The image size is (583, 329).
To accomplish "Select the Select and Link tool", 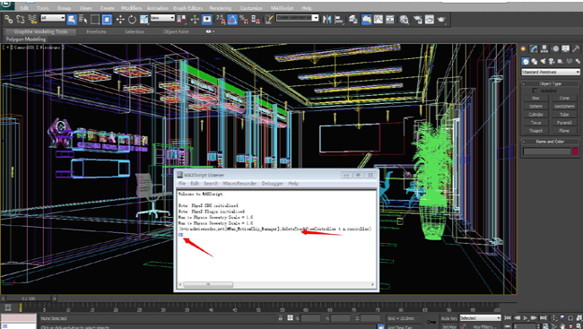I will (x=8, y=19).
